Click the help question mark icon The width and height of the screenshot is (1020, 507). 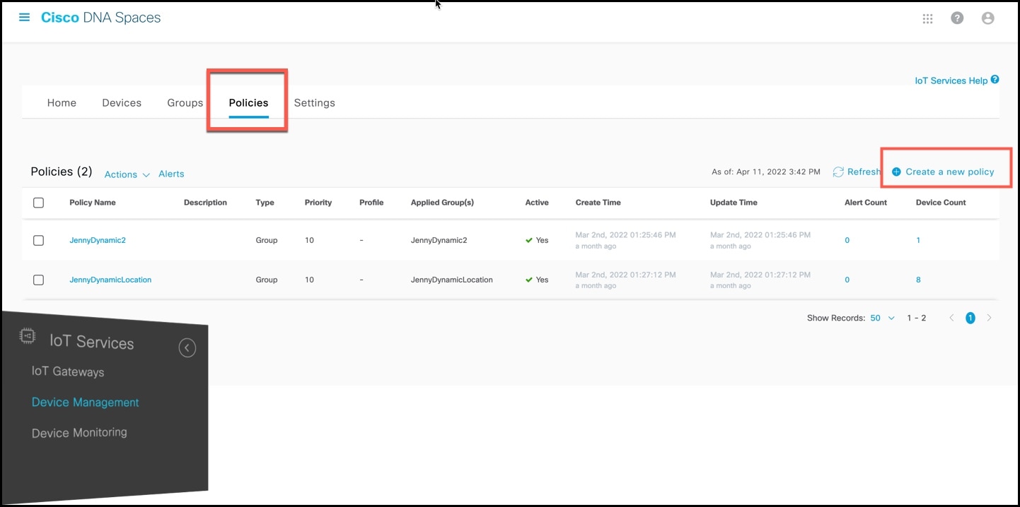(x=957, y=18)
